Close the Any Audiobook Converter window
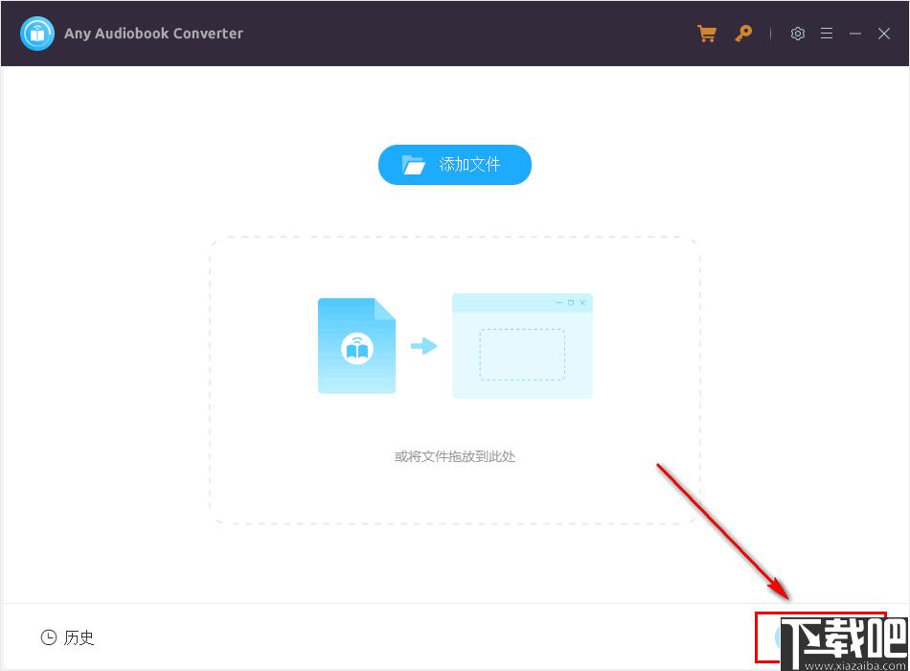Image resolution: width=910 pixels, height=671 pixels. tap(883, 34)
